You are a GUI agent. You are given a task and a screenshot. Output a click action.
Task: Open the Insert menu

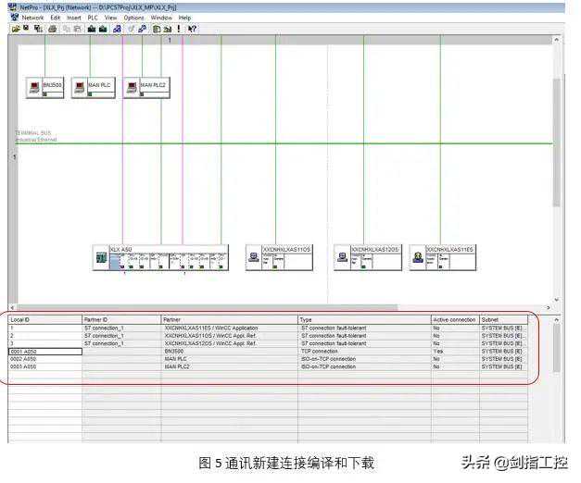coord(74,18)
